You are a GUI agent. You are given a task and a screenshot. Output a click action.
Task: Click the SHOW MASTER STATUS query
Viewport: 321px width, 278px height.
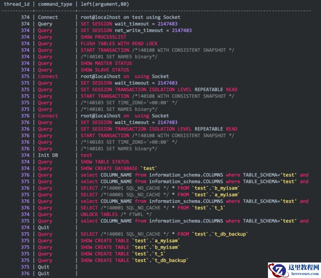point(106,63)
